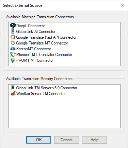Click the Microsoft MT Translator icon

[13, 54]
